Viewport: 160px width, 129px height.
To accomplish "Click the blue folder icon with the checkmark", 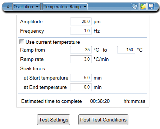I will click(134, 6).
